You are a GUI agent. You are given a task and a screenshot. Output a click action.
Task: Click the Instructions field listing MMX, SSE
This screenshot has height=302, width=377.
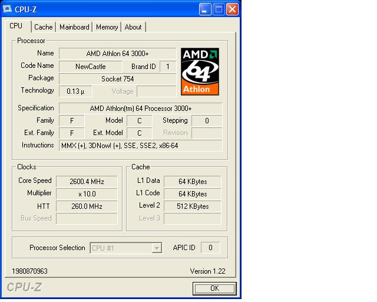tap(140, 146)
